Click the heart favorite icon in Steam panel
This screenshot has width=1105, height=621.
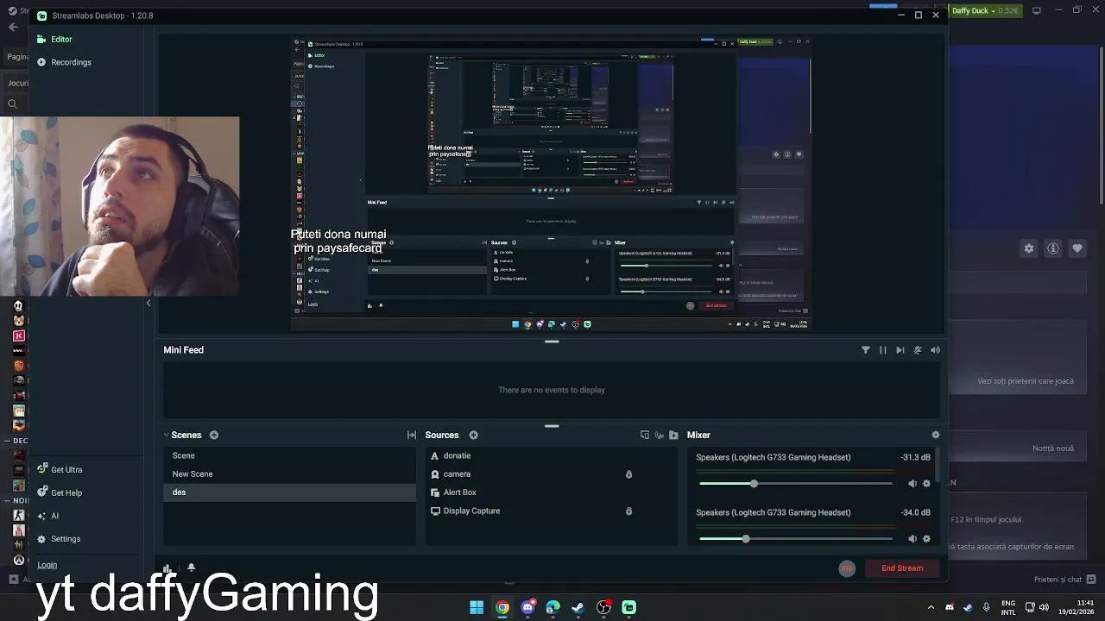(x=1077, y=248)
